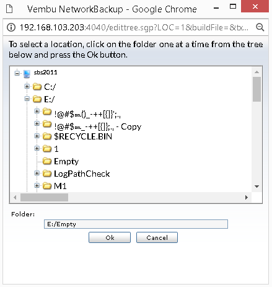Screen dimensions: 272x287
Task: Click the LogPathCheck folder icon
Action: pos(47,174)
